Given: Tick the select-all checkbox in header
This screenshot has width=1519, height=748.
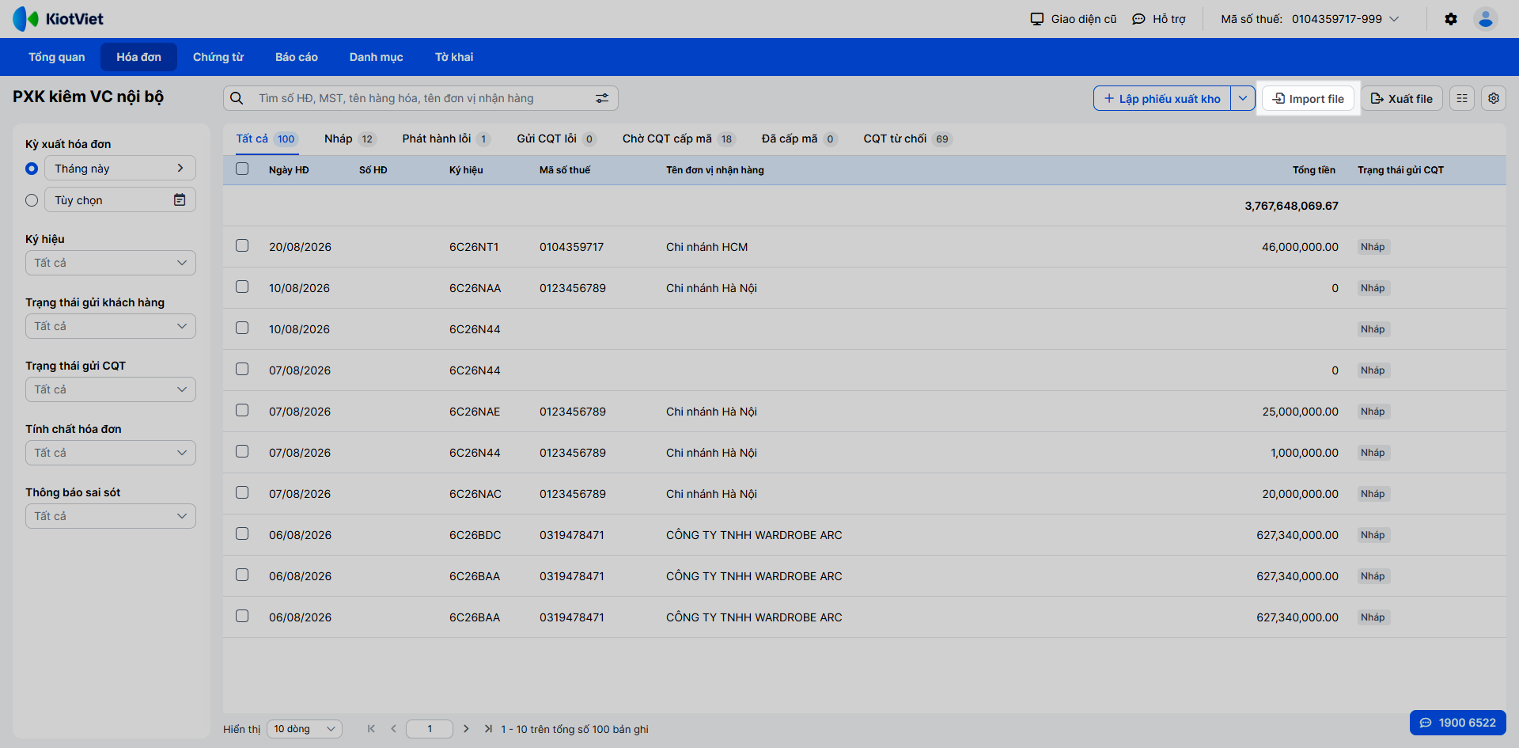Looking at the screenshot, I should pyautogui.click(x=242, y=169).
